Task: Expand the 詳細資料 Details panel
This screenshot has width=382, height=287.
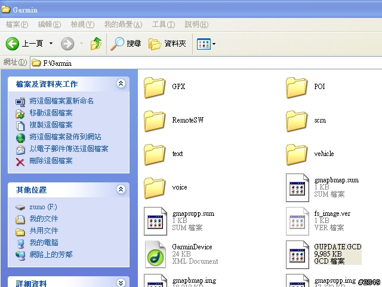Action: point(121,283)
